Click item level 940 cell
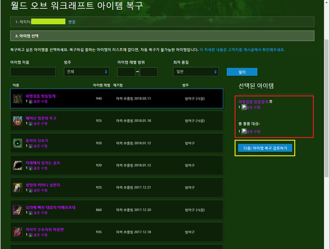The image size is (330, 249). (99, 98)
